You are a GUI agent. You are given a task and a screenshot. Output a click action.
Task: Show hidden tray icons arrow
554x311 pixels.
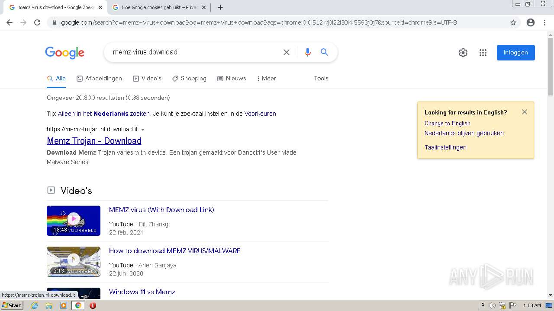pos(483,305)
